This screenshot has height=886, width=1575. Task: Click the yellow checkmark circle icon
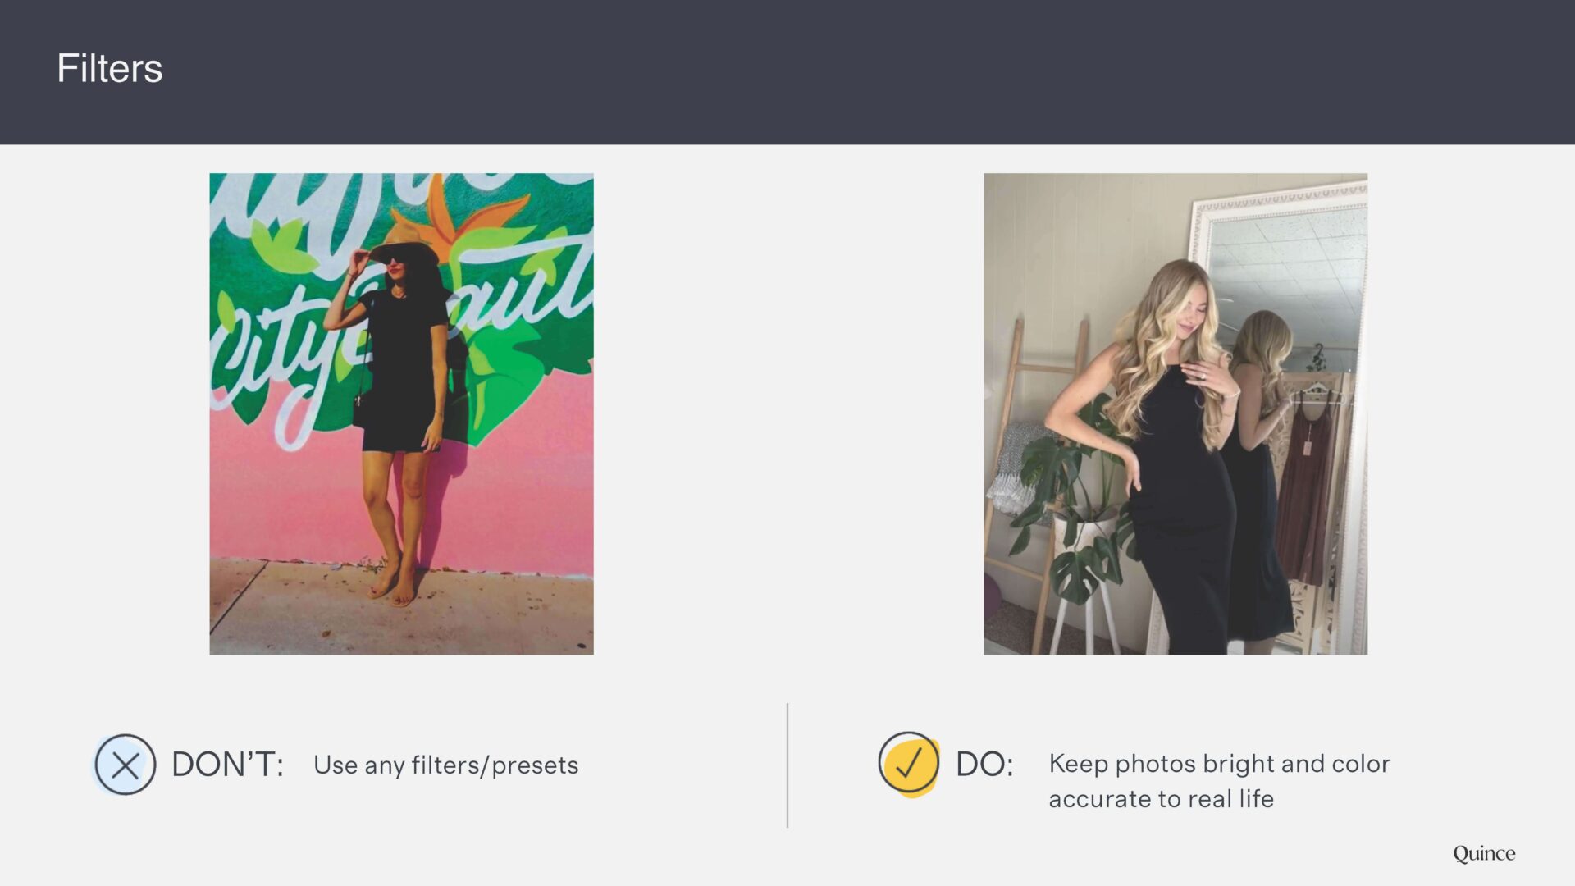pyautogui.click(x=908, y=763)
